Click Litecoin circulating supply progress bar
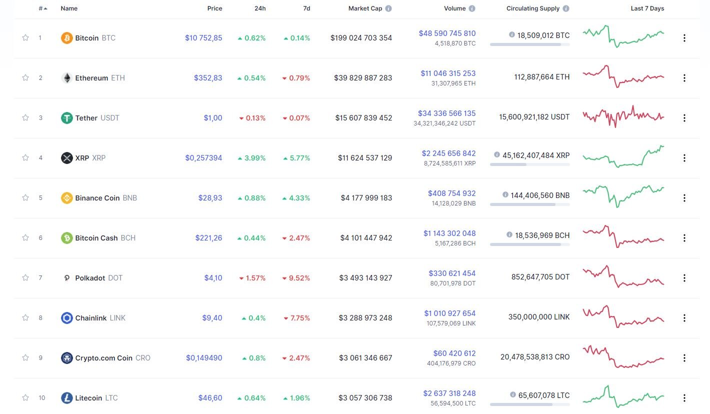The image size is (710, 414). (529, 404)
